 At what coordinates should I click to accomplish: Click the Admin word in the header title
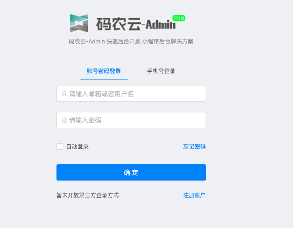(161, 24)
